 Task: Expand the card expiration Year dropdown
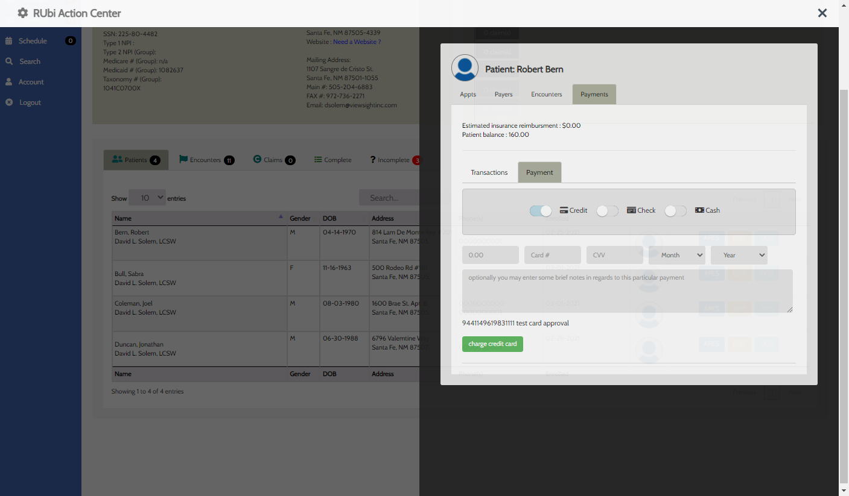[x=739, y=255]
